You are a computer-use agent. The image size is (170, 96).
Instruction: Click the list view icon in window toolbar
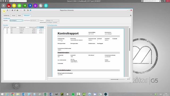(x=24, y=10)
